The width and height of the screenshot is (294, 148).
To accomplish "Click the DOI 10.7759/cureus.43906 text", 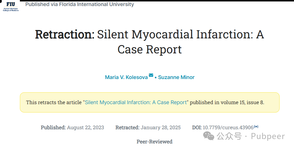I will coord(228,128).
